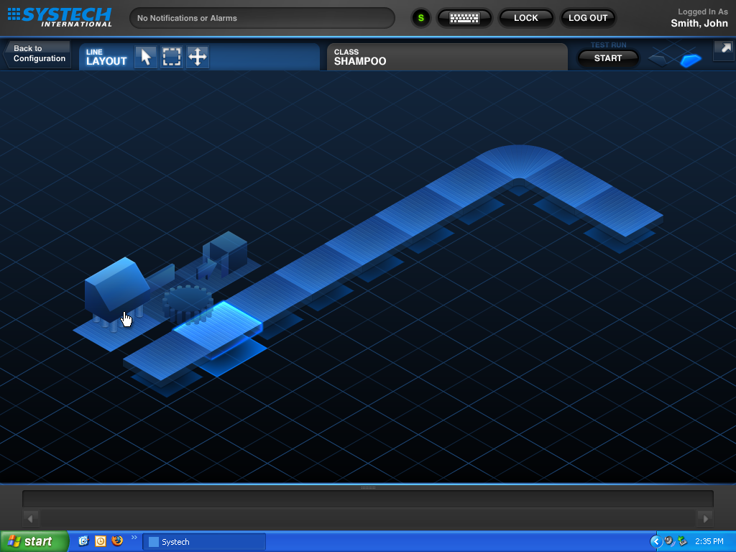Viewport: 736px width, 552px height.
Task: Open the Class Shampoo selector
Action: point(447,57)
